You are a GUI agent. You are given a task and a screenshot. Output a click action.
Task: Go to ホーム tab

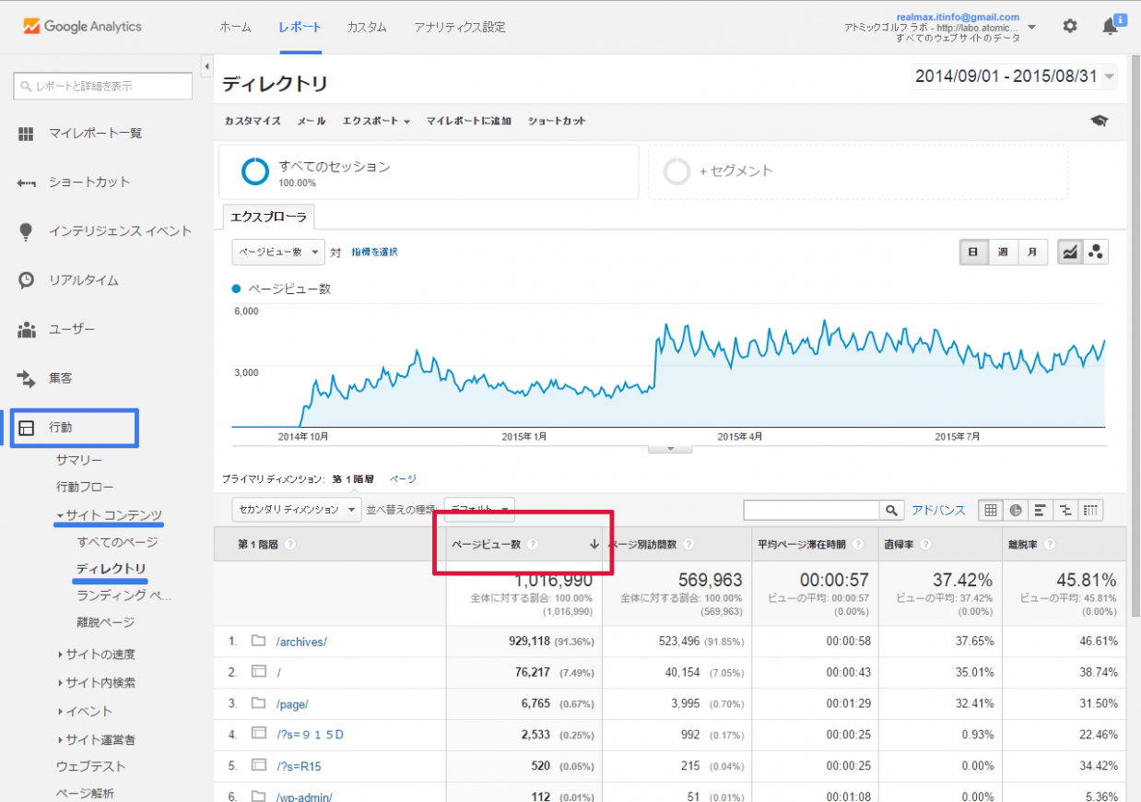click(x=235, y=27)
